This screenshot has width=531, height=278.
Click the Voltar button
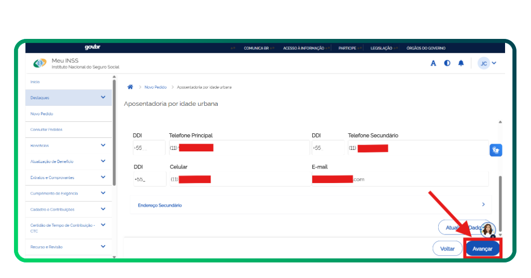pos(447,249)
